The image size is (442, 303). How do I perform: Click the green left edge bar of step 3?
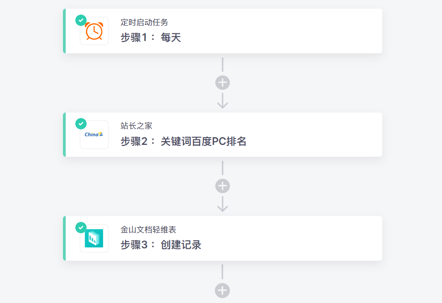click(64, 238)
